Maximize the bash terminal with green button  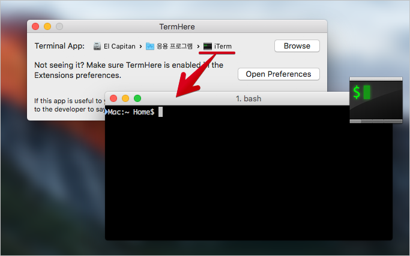coord(137,98)
